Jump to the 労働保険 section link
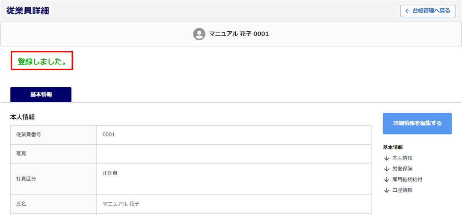The image size is (463, 215). click(x=402, y=169)
